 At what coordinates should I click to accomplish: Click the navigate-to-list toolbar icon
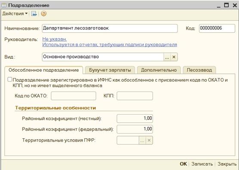34,14
